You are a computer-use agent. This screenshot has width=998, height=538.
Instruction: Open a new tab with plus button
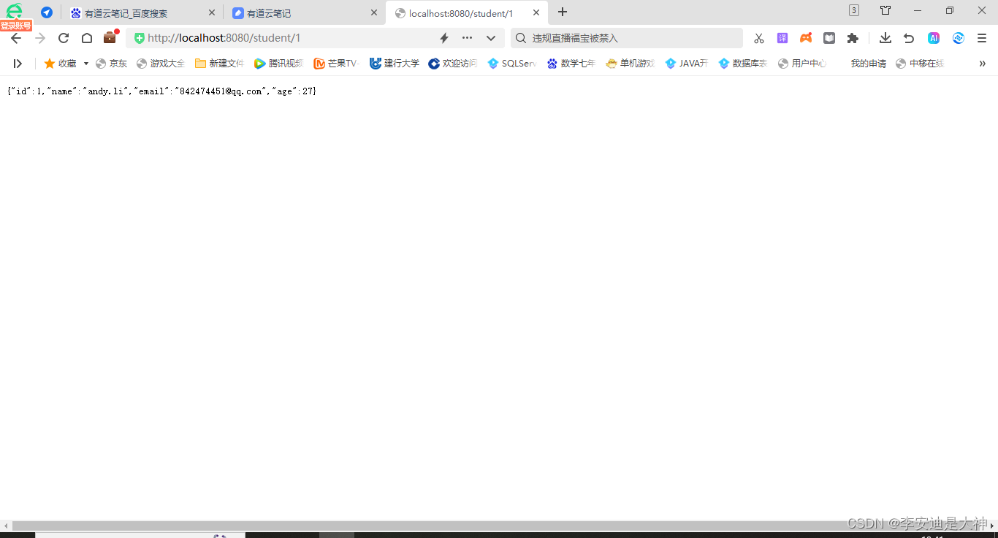tap(563, 12)
